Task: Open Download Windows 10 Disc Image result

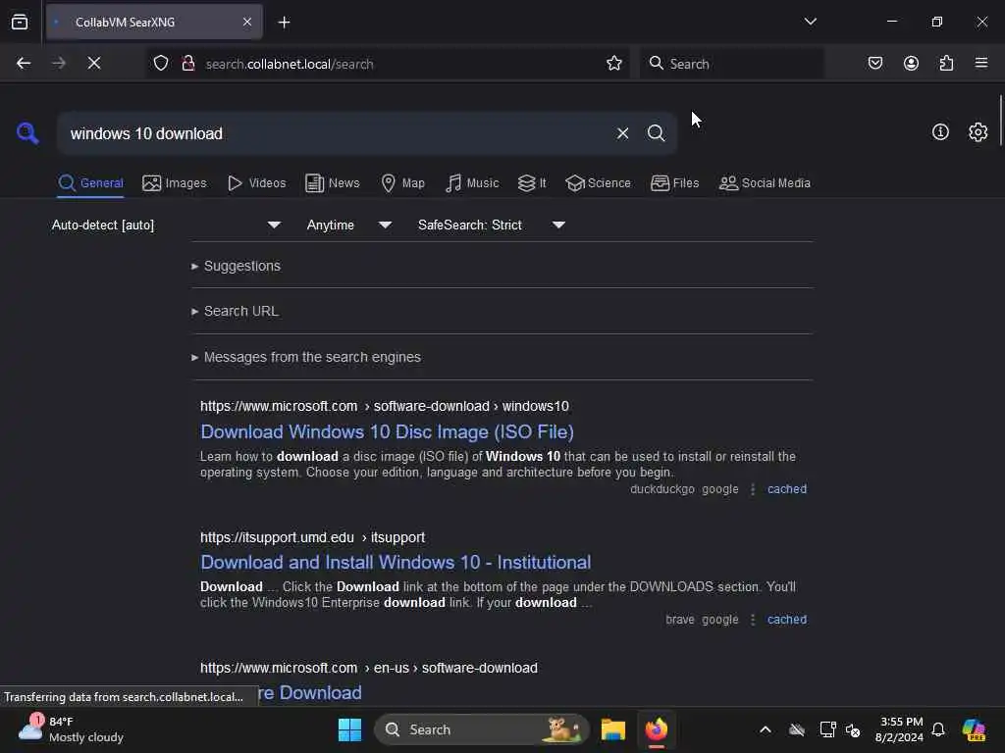Action: pyautogui.click(x=387, y=432)
